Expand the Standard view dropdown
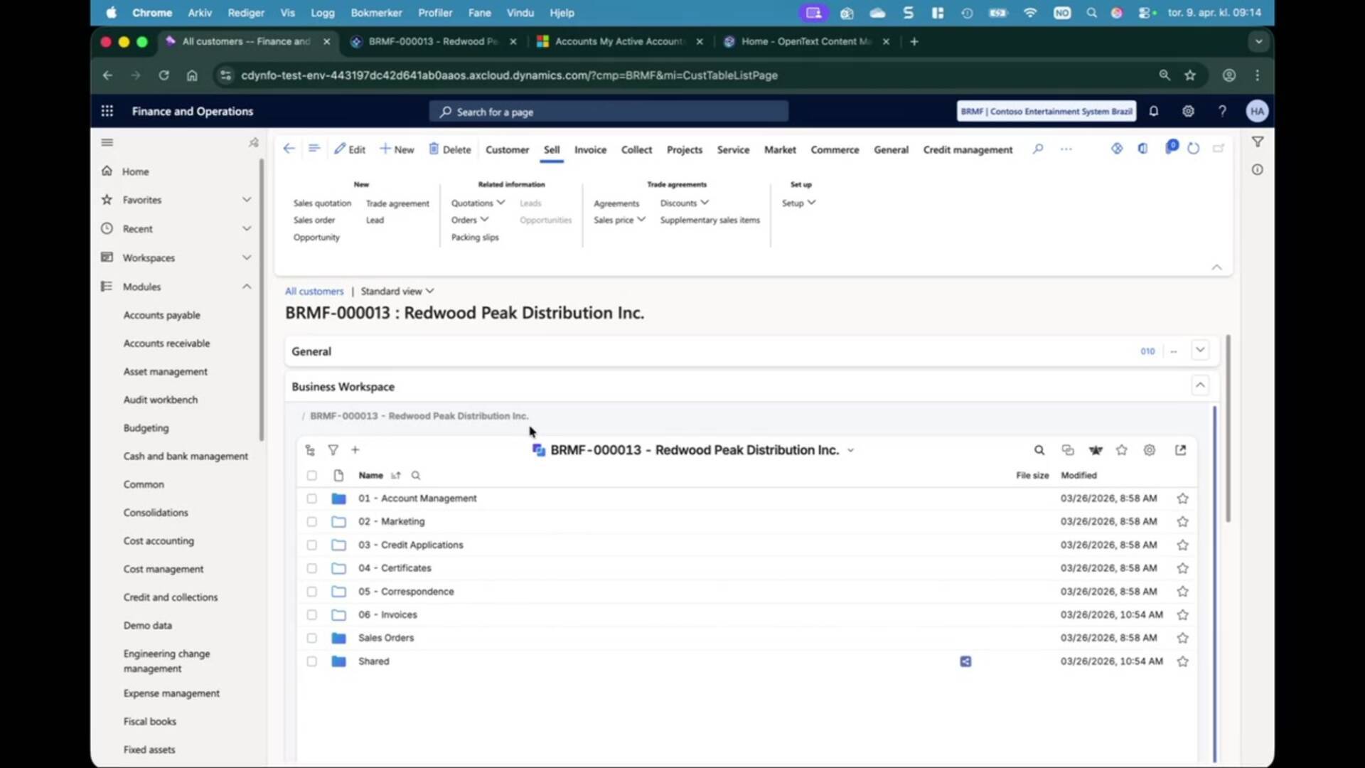 397,291
